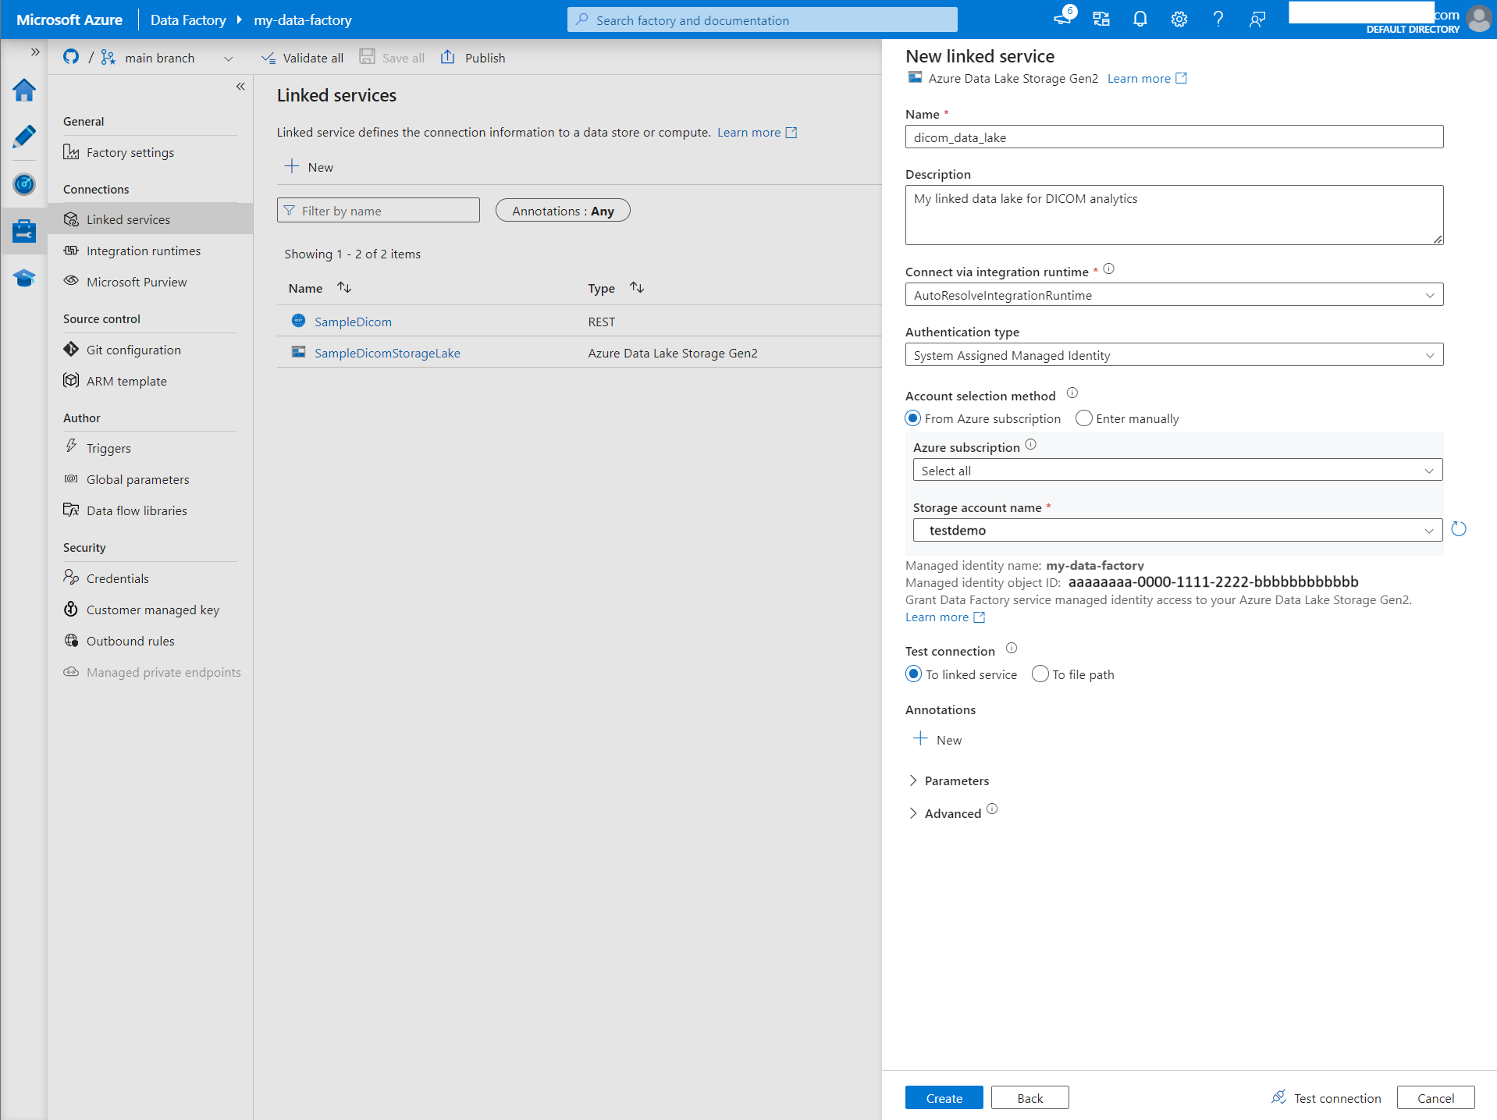The height and width of the screenshot is (1120, 1497).
Task: Add a New linked service
Action: (309, 167)
